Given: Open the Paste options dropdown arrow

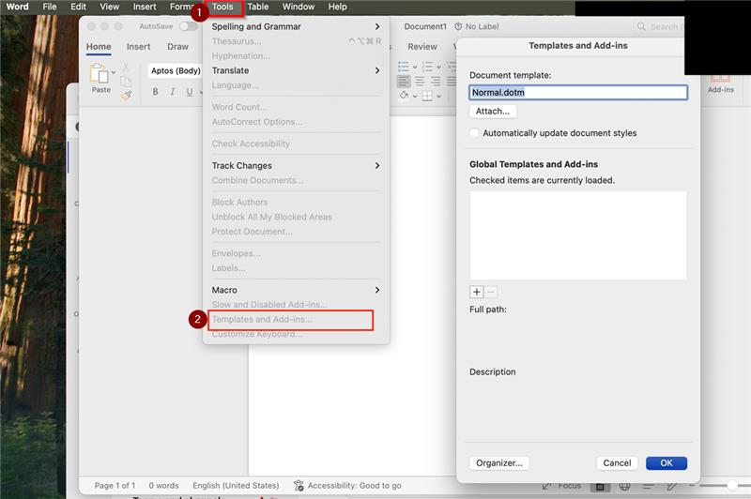Looking at the screenshot, I should [114, 72].
